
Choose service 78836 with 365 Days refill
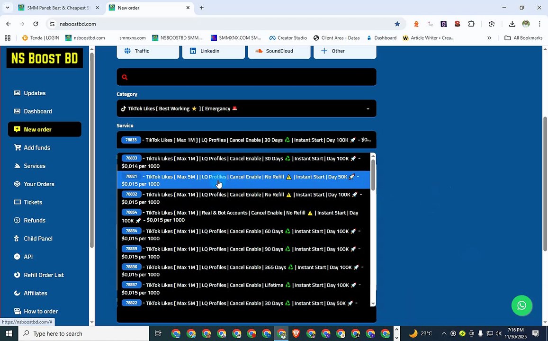click(x=243, y=271)
